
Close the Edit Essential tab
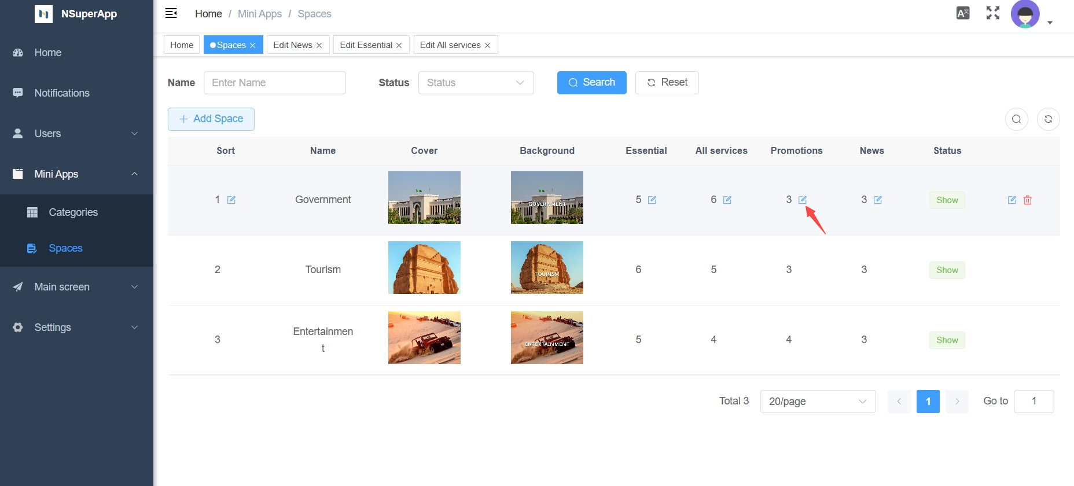click(399, 45)
